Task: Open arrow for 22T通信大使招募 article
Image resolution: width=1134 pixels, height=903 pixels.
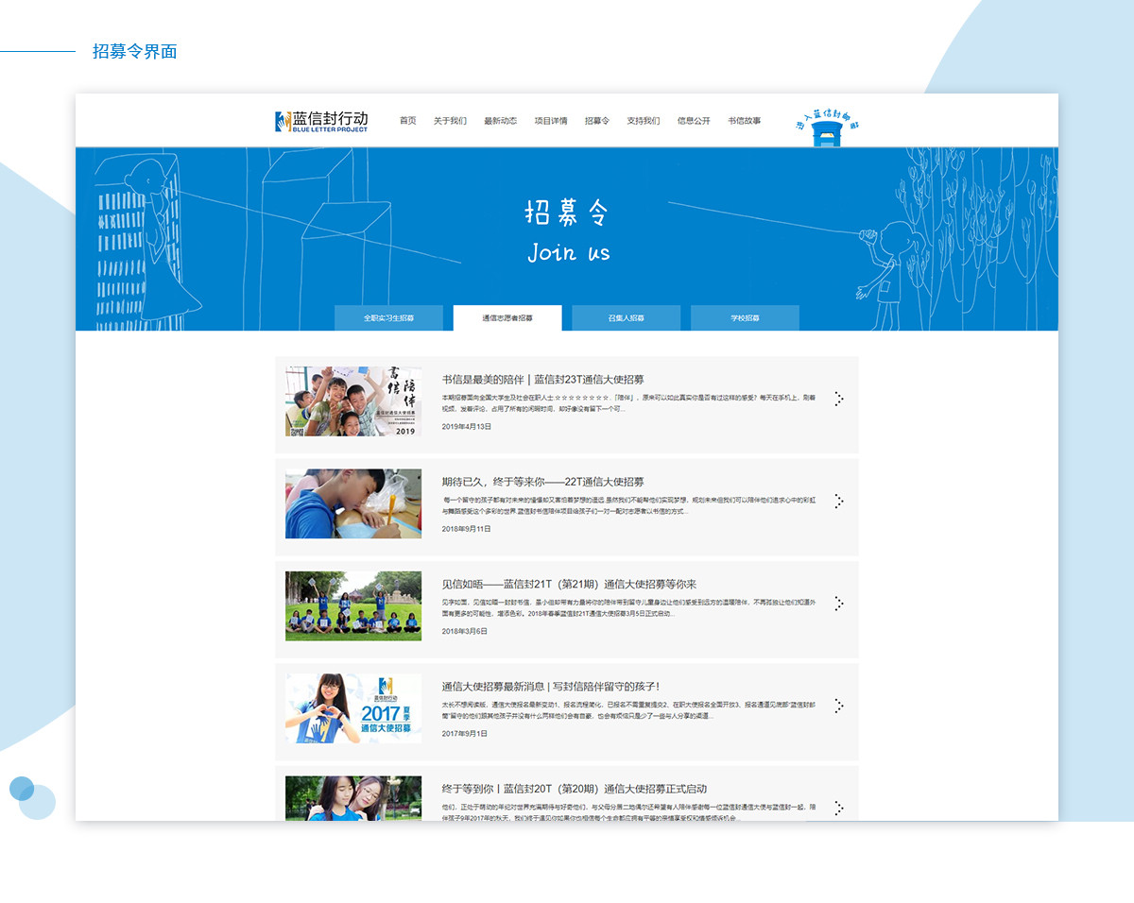Action: click(x=838, y=501)
